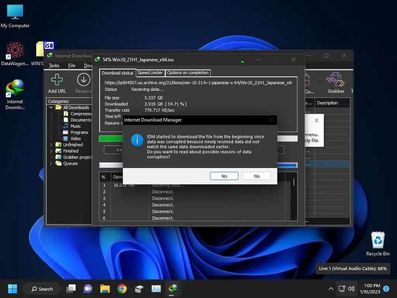
Task: Open File Explorer from the taskbar
Action: [105, 289]
